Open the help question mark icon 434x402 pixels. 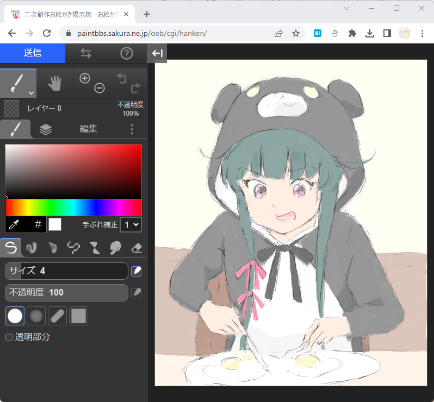(x=127, y=53)
